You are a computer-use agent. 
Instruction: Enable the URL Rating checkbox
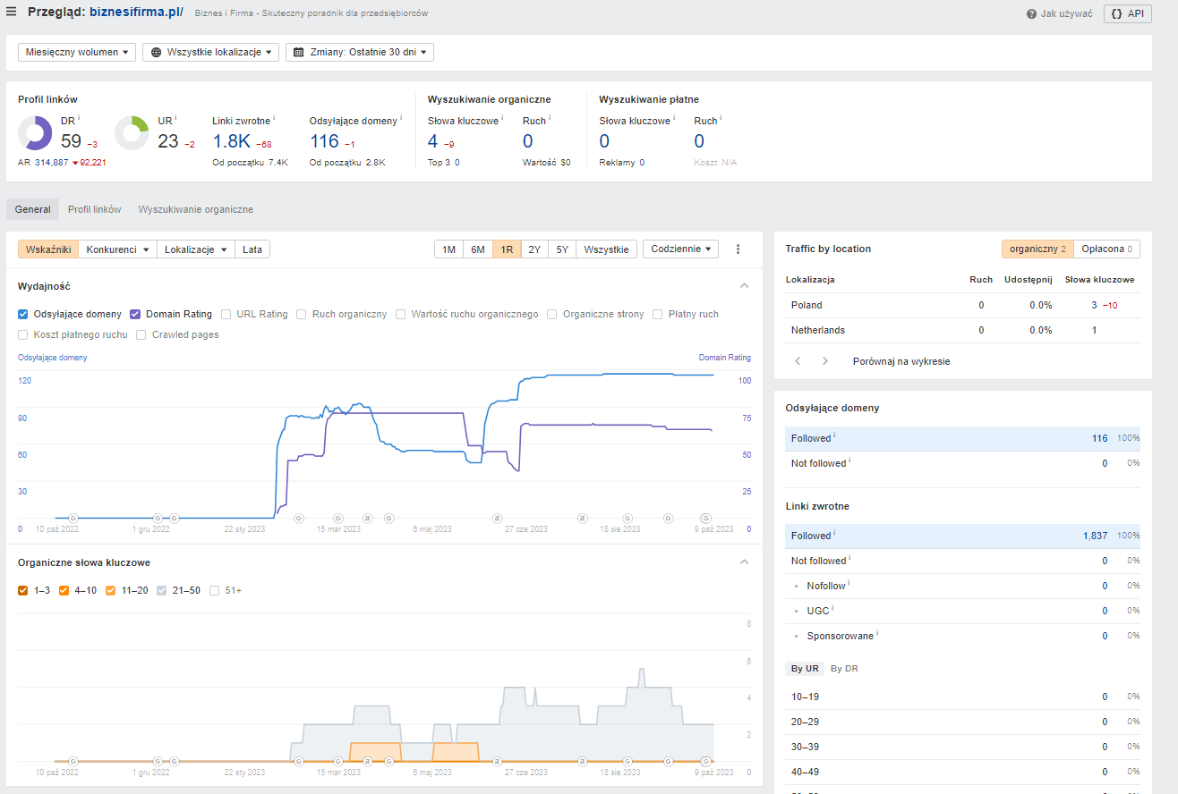pyautogui.click(x=226, y=314)
